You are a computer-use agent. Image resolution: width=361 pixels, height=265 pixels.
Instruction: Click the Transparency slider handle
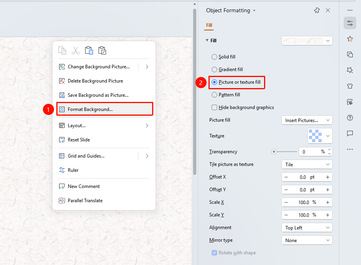[x=274, y=152]
